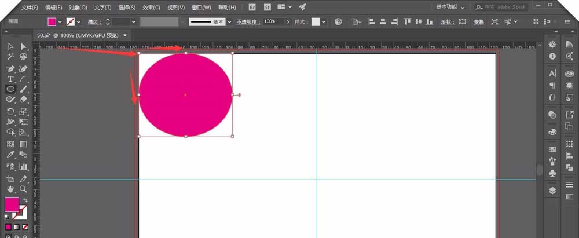Viewport: 579px width, 238px height.
Task: Select the Curvature tool
Action: [24, 68]
